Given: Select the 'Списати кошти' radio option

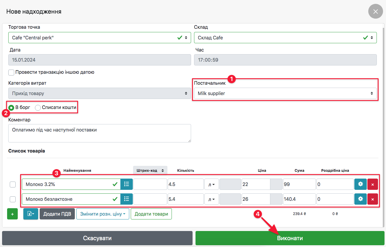Looking at the screenshot, I should pyautogui.click(x=38, y=108).
